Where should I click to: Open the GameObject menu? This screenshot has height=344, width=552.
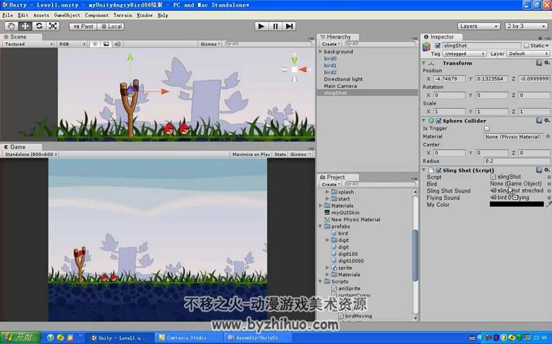(x=67, y=15)
